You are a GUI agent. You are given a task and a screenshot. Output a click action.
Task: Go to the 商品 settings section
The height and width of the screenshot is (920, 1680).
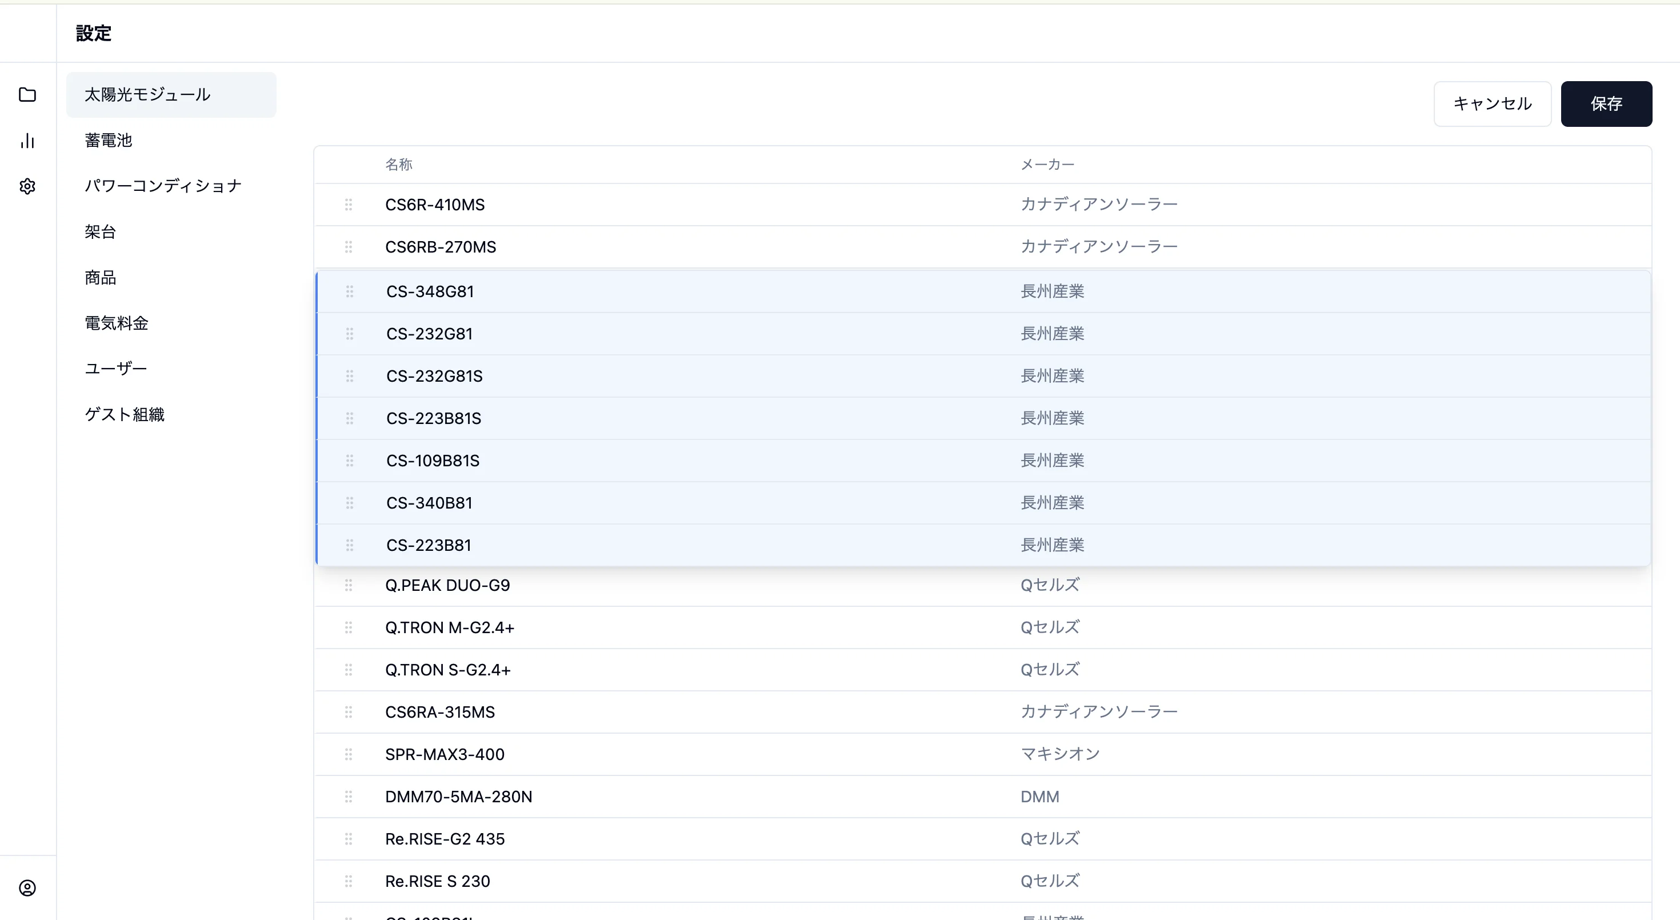(x=171, y=277)
